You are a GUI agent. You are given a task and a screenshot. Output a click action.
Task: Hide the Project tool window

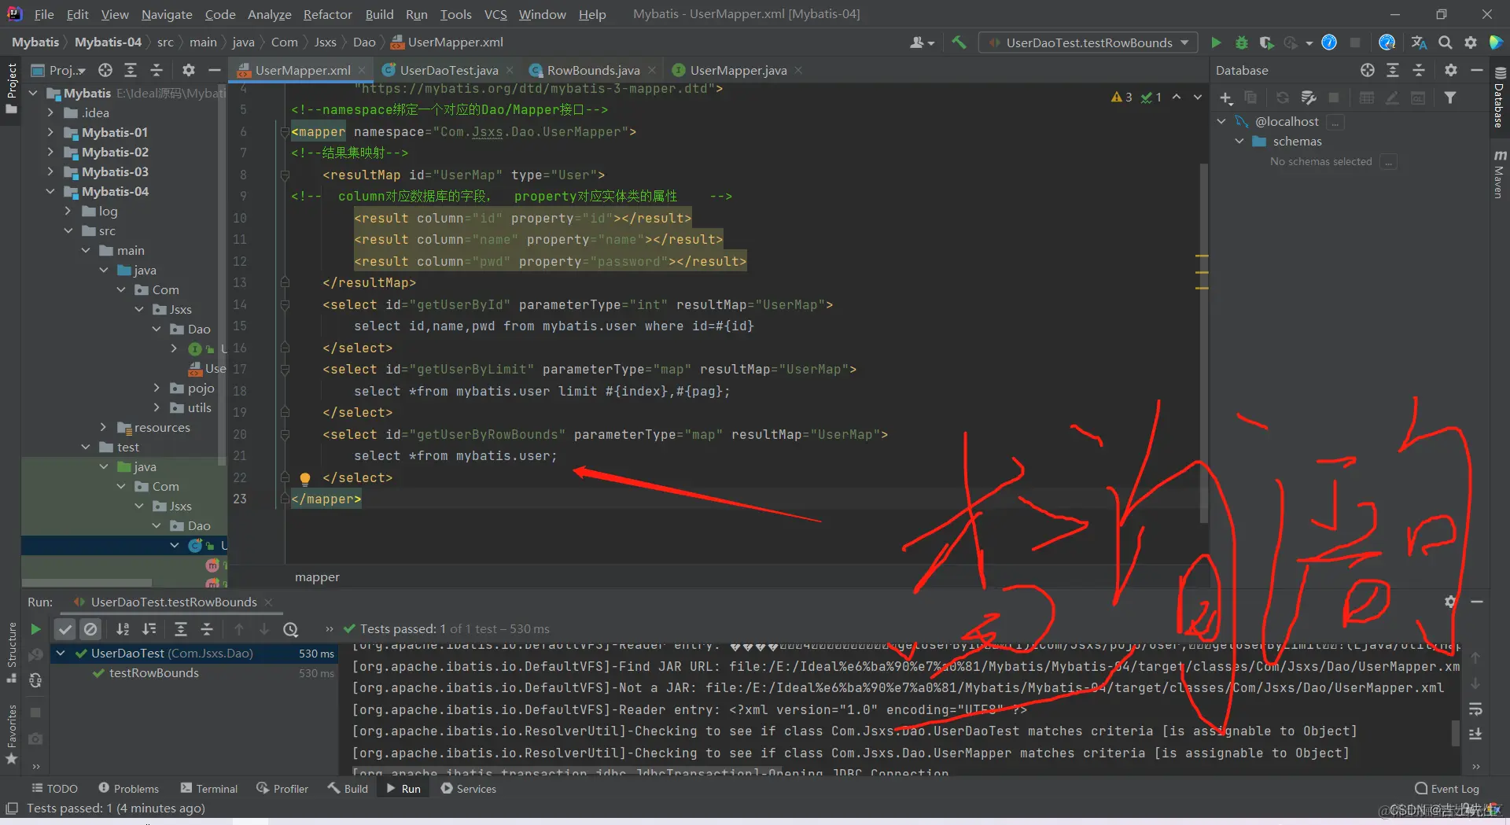[x=214, y=70]
